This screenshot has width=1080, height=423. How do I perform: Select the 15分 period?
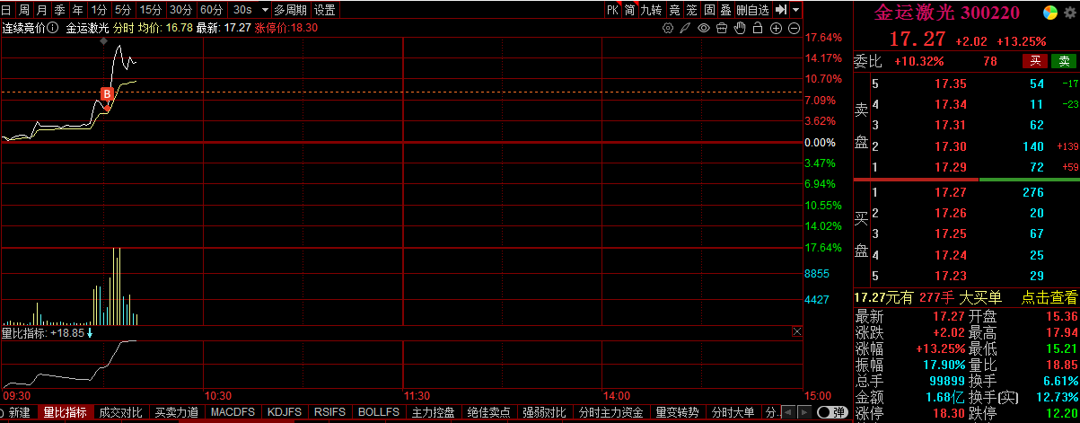tap(150, 10)
